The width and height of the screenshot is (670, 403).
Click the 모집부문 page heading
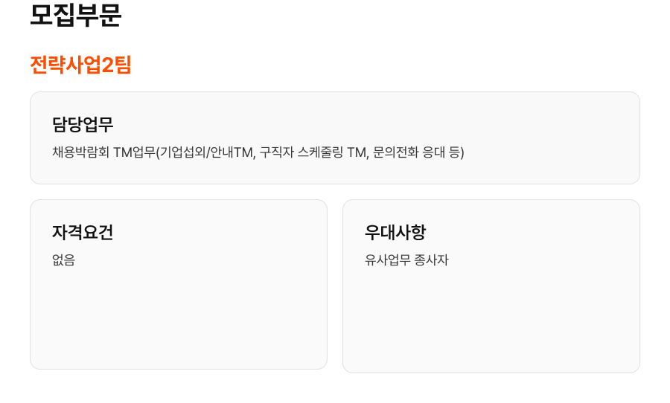click(75, 16)
